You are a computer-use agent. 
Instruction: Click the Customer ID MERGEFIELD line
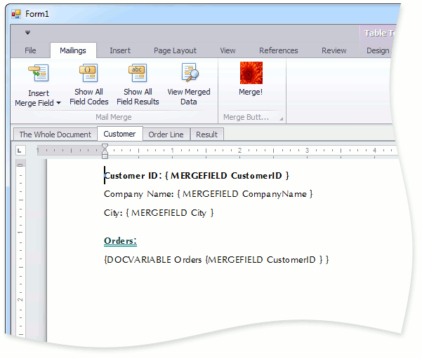point(197,176)
